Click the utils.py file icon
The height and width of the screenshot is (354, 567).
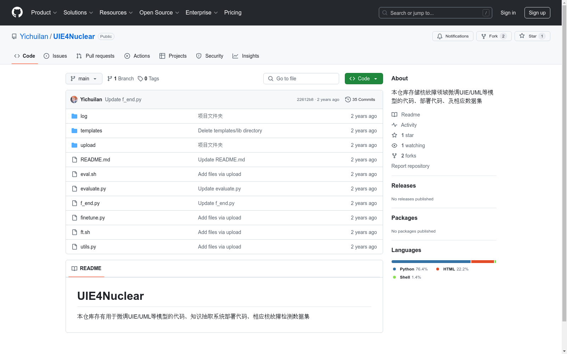click(74, 247)
